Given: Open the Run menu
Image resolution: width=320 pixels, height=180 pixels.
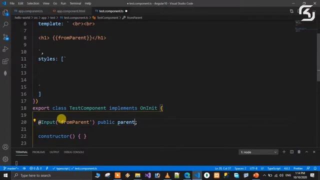Looking at the screenshot, I should pyautogui.click(x=63, y=3).
